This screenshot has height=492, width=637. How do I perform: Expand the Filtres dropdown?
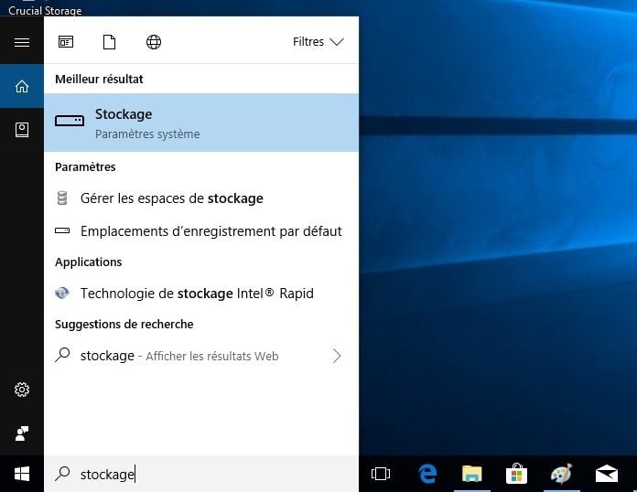(318, 42)
